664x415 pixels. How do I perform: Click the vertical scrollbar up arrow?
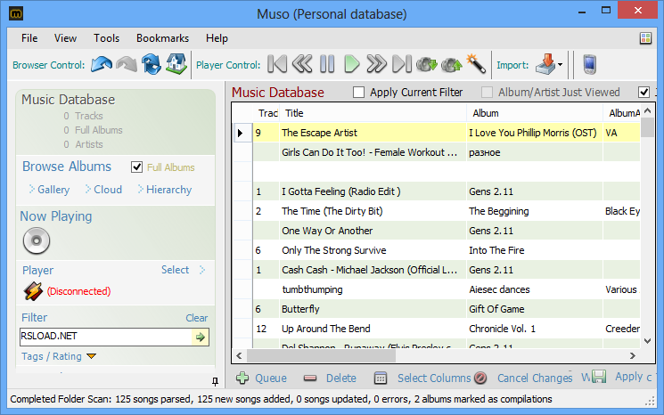pos(647,110)
